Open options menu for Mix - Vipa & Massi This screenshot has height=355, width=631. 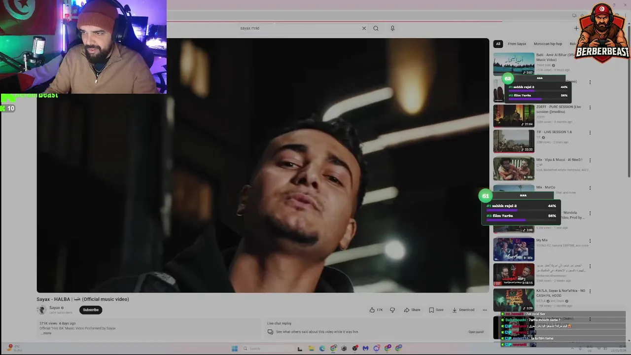point(590,160)
